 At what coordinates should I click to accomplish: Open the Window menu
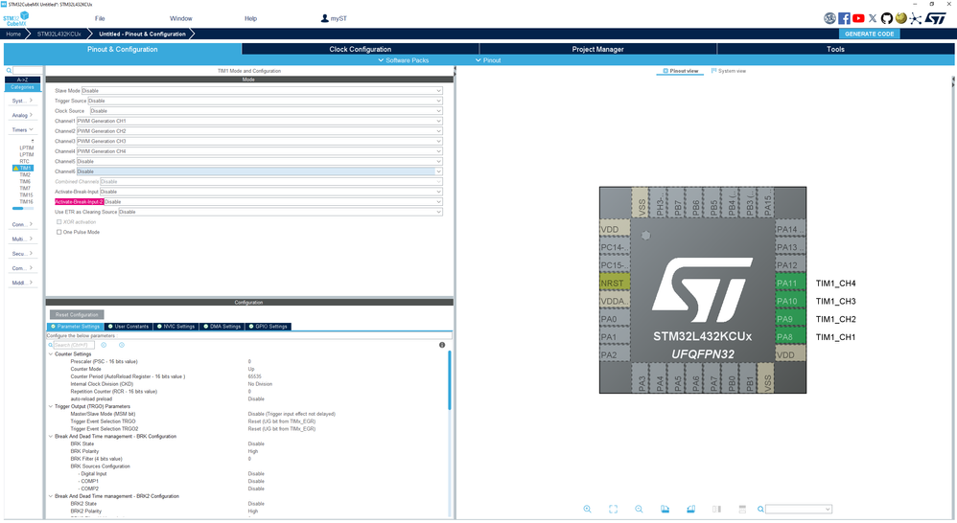coord(180,18)
